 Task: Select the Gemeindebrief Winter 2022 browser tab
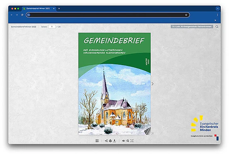point(38,9)
